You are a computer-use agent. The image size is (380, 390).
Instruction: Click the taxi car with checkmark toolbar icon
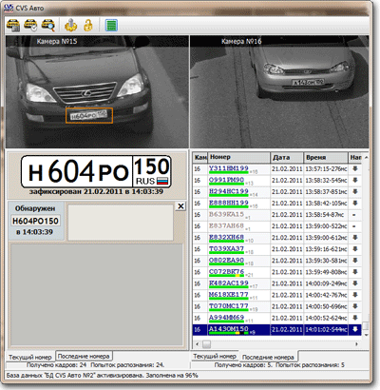[x=31, y=26]
